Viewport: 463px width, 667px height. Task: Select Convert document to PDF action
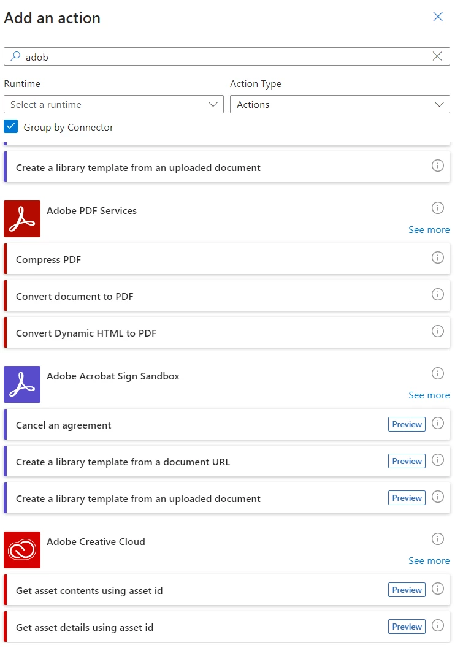[x=227, y=295]
